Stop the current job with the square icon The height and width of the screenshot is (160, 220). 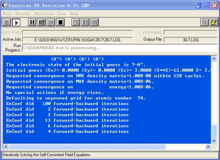tap(60, 22)
